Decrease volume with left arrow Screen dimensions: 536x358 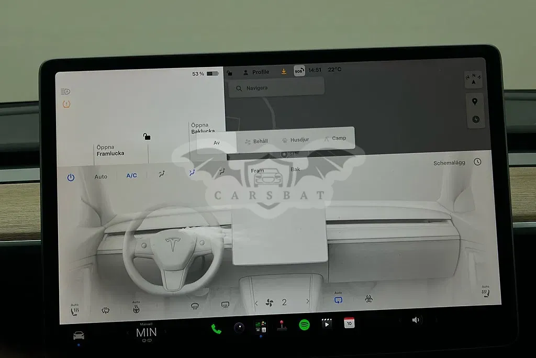coord(399,320)
